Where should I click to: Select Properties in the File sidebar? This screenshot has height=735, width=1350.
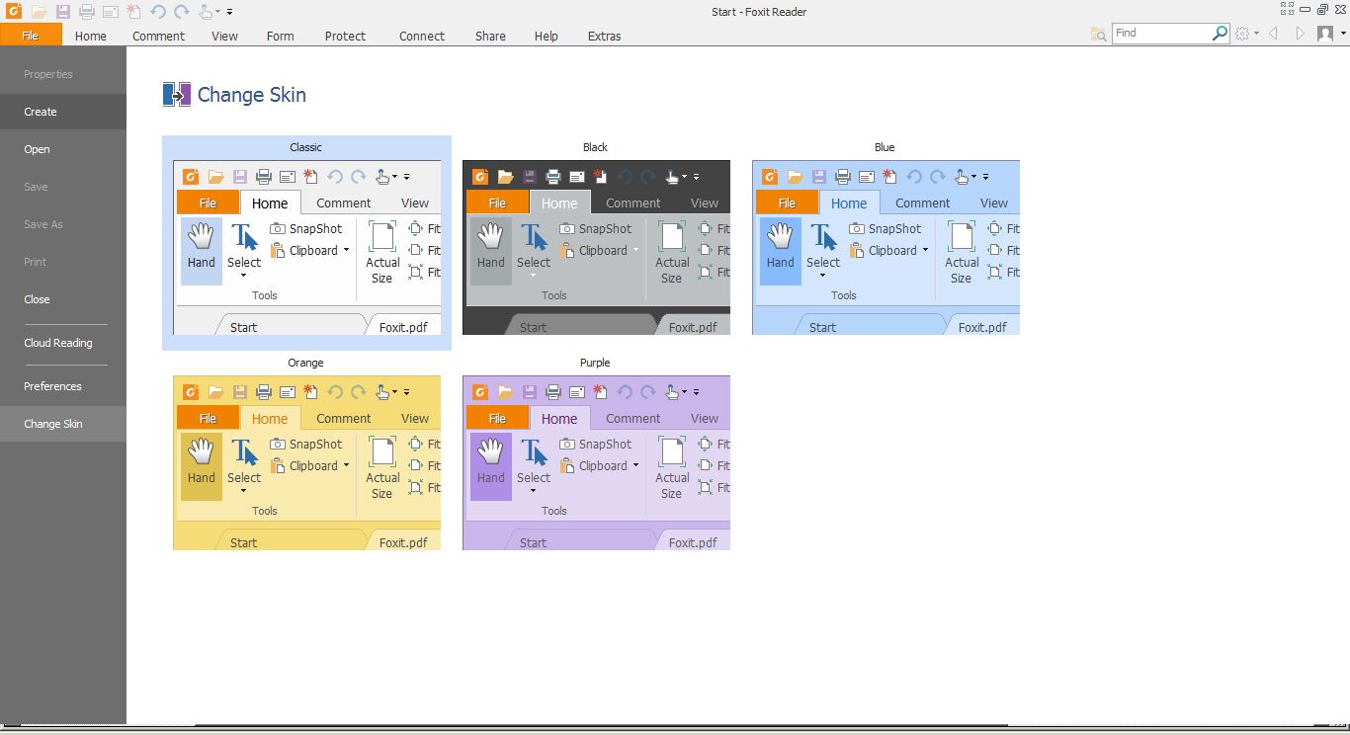pyautogui.click(x=63, y=74)
